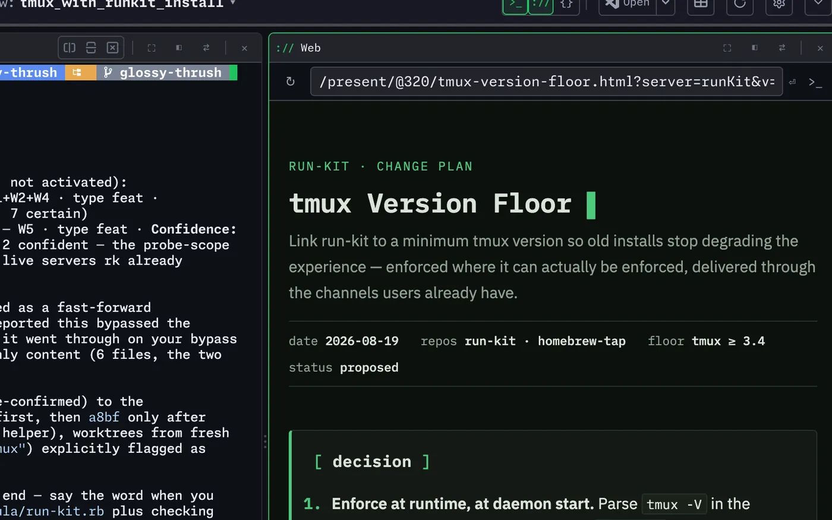Submit the URL with the return-arrow icon
The height and width of the screenshot is (520, 832).
[792, 82]
